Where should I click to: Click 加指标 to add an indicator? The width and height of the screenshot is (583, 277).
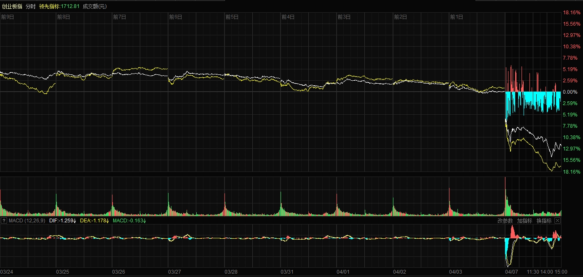524,221
